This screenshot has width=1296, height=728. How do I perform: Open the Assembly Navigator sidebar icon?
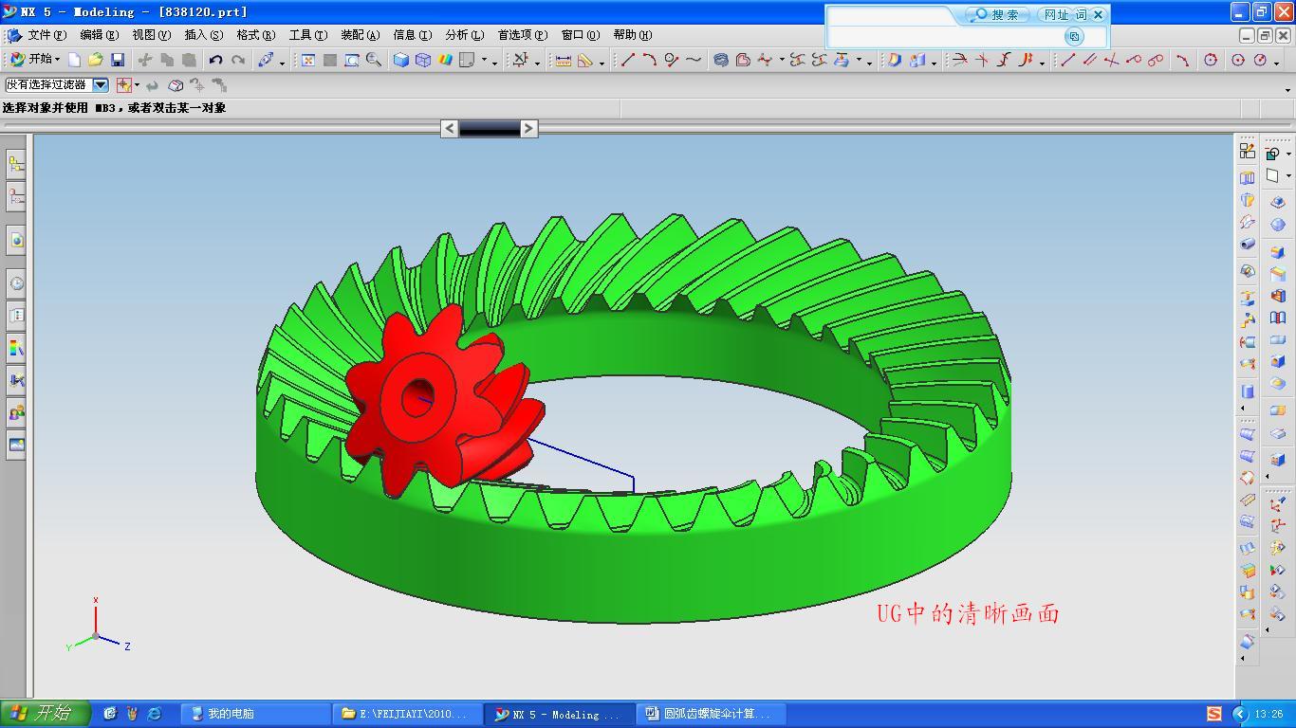tap(16, 165)
